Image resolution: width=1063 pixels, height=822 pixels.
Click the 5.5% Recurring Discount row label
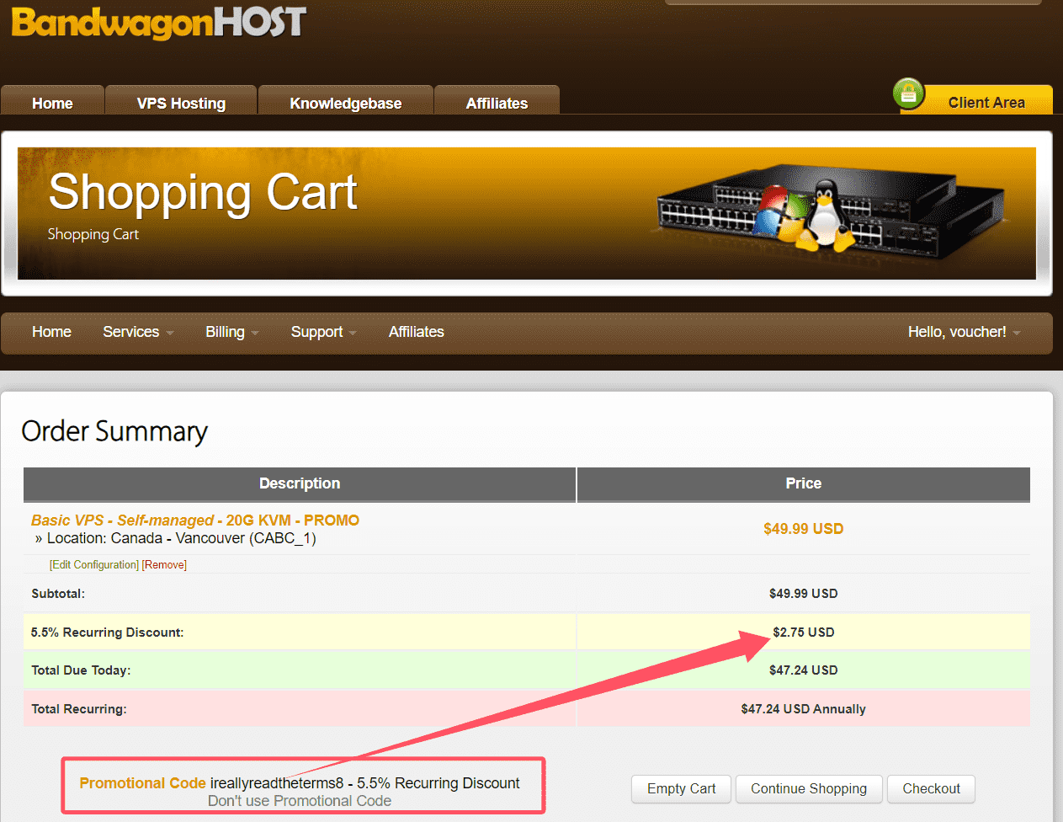point(107,633)
